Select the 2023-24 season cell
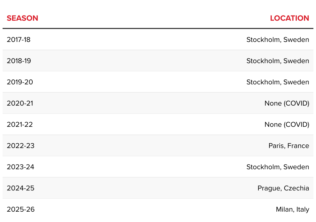Viewport: 316px width, 222px height. (x=20, y=167)
